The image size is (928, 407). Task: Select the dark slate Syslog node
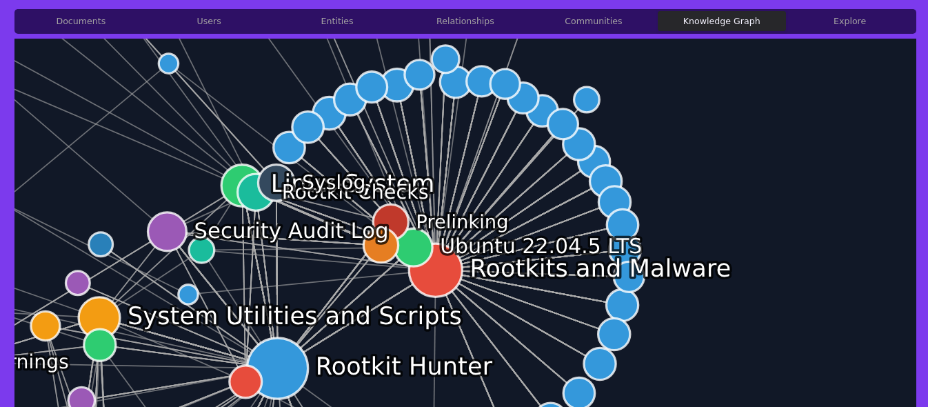tap(276, 183)
